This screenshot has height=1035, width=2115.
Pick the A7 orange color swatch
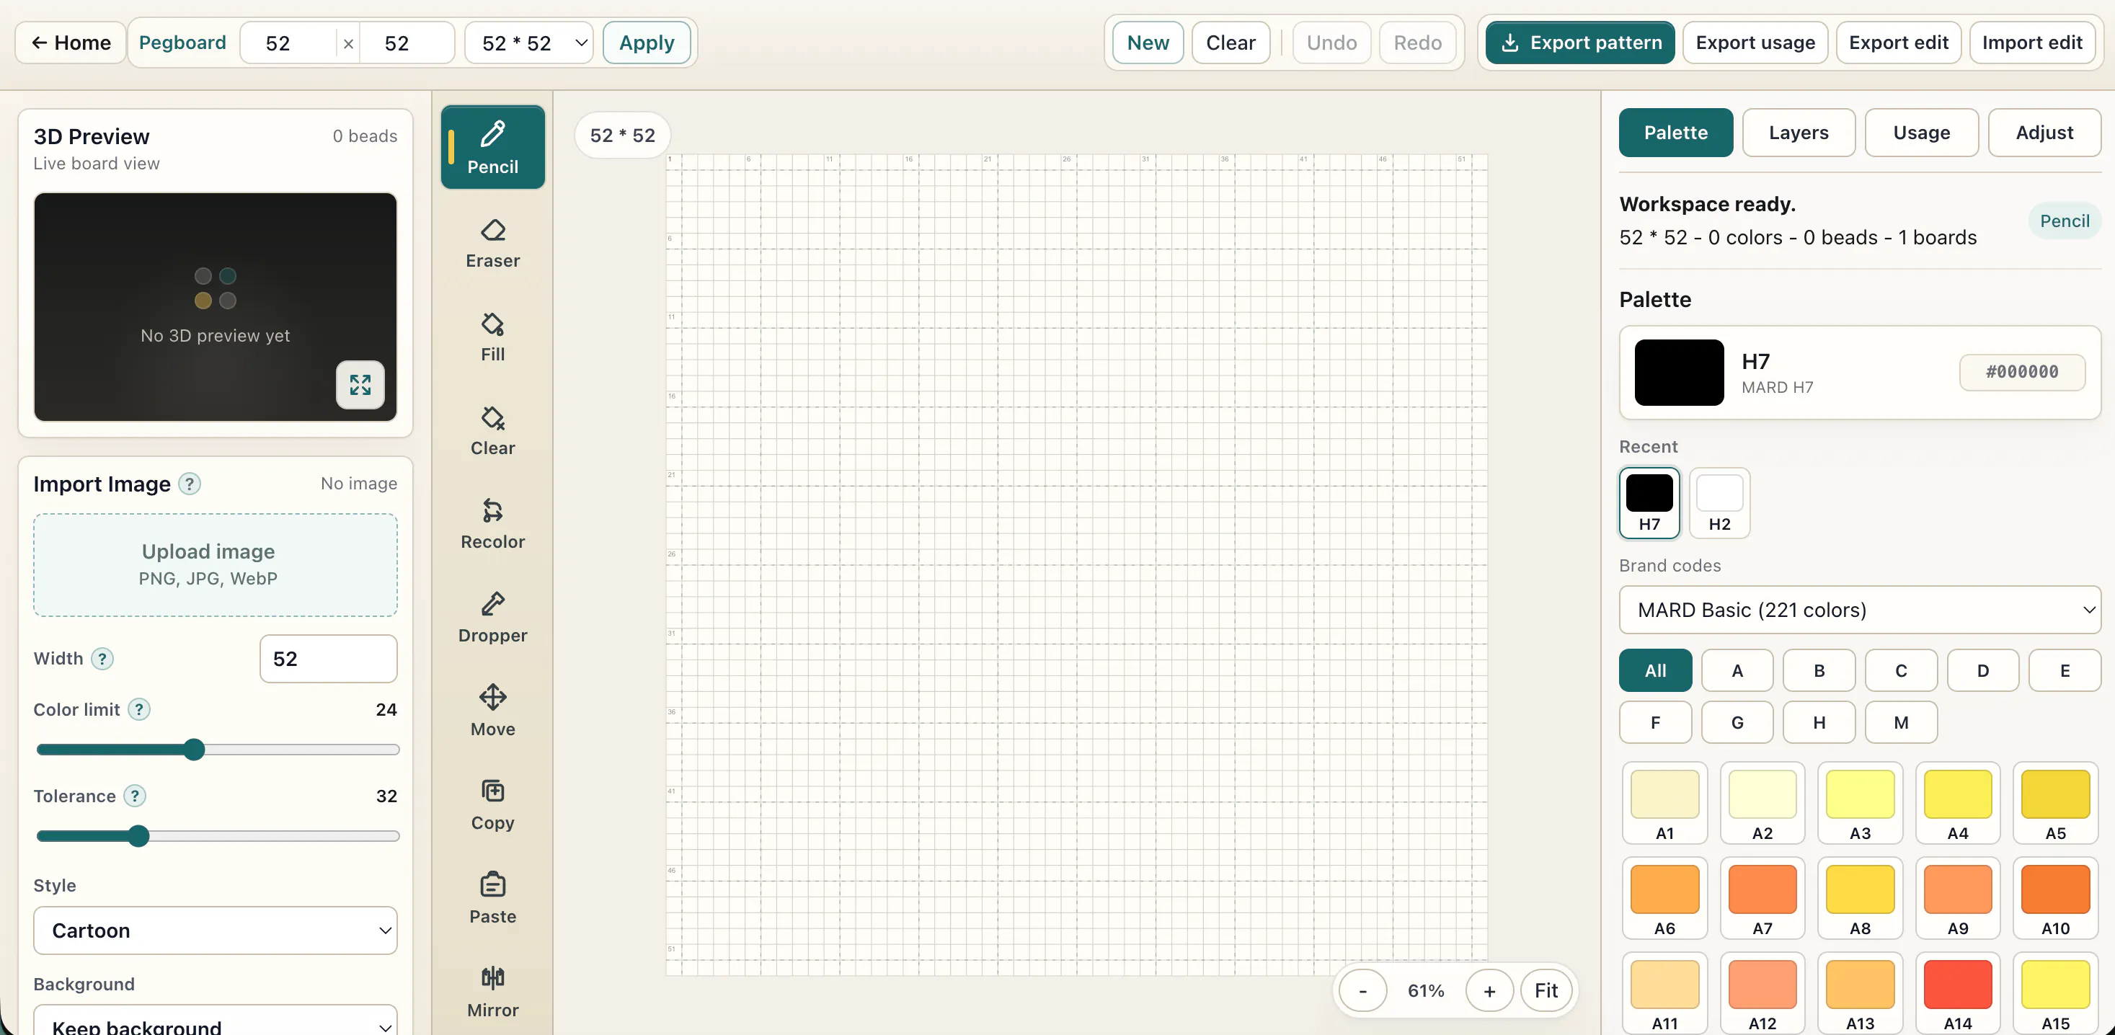pos(1762,898)
